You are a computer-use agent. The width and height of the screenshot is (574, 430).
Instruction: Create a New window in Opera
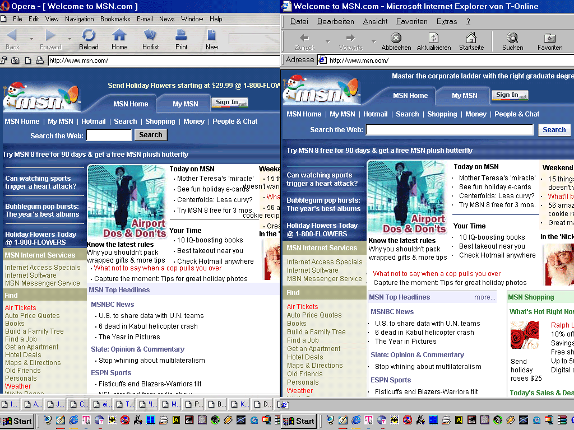[211, 40]
